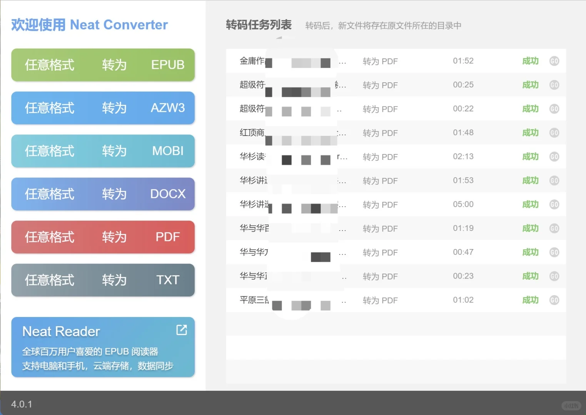Click the 00:22 duration value
Viewport: 586px width, 415px height.
tap(463, 109)
